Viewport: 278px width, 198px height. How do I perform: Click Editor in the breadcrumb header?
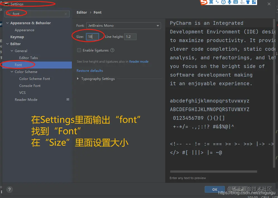[82, 13]
